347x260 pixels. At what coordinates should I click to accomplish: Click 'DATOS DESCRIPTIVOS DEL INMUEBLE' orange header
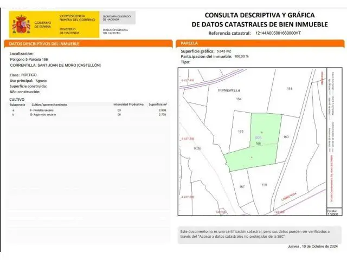[88, 43]
